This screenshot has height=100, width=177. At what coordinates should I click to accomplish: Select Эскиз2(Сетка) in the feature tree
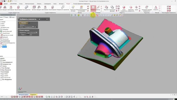6,41
